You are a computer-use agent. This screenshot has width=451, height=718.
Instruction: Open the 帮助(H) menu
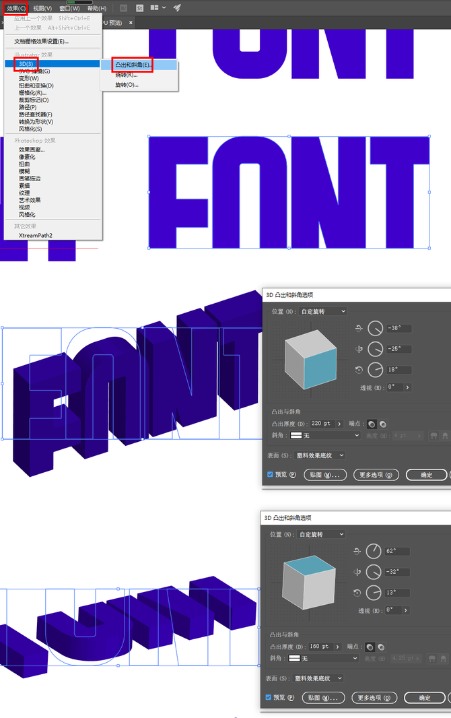(96, 8)
